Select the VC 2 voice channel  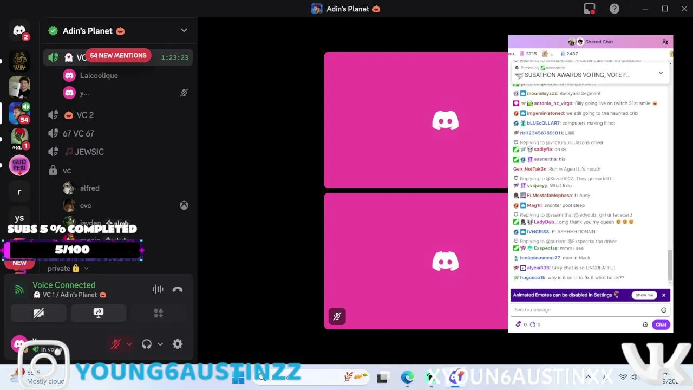[118, 115]
